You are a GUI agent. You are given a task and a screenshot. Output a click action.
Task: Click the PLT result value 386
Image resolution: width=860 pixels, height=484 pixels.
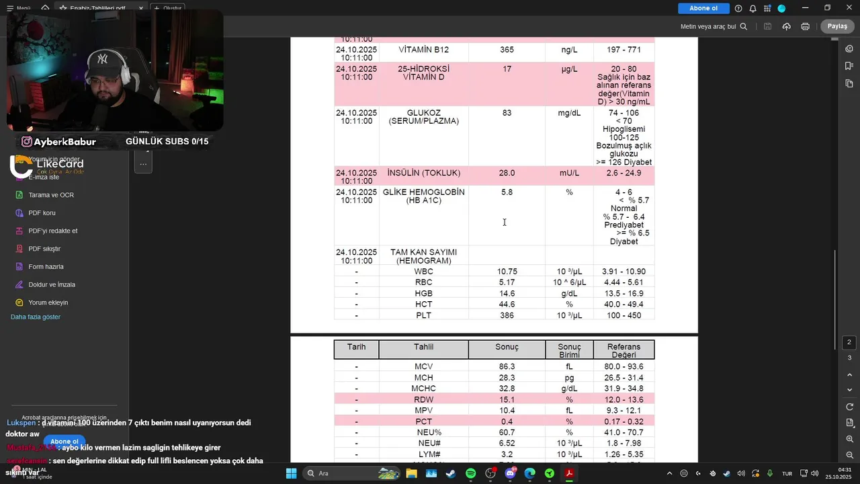507,315
